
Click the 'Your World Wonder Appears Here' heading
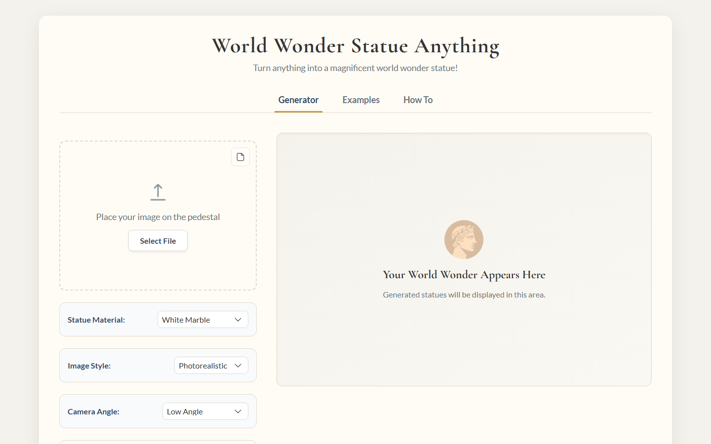click(464, 275)
